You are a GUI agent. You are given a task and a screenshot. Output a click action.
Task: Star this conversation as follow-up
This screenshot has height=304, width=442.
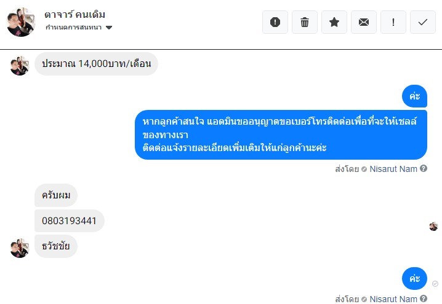334,22
